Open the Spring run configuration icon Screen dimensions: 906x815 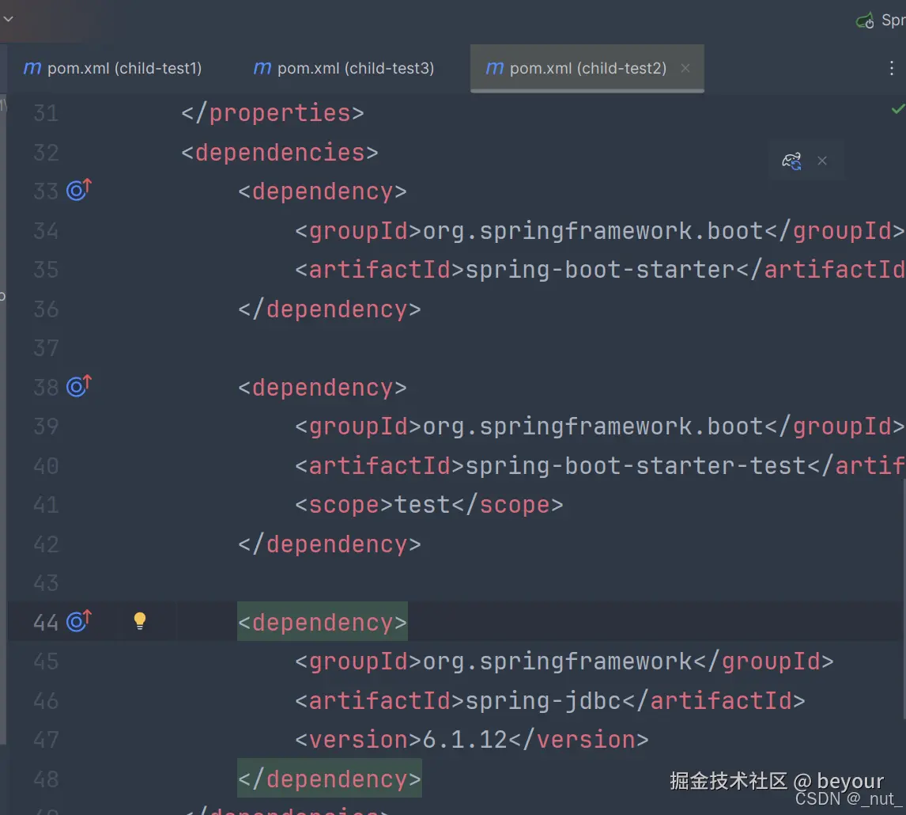click(x=865, y=21)
